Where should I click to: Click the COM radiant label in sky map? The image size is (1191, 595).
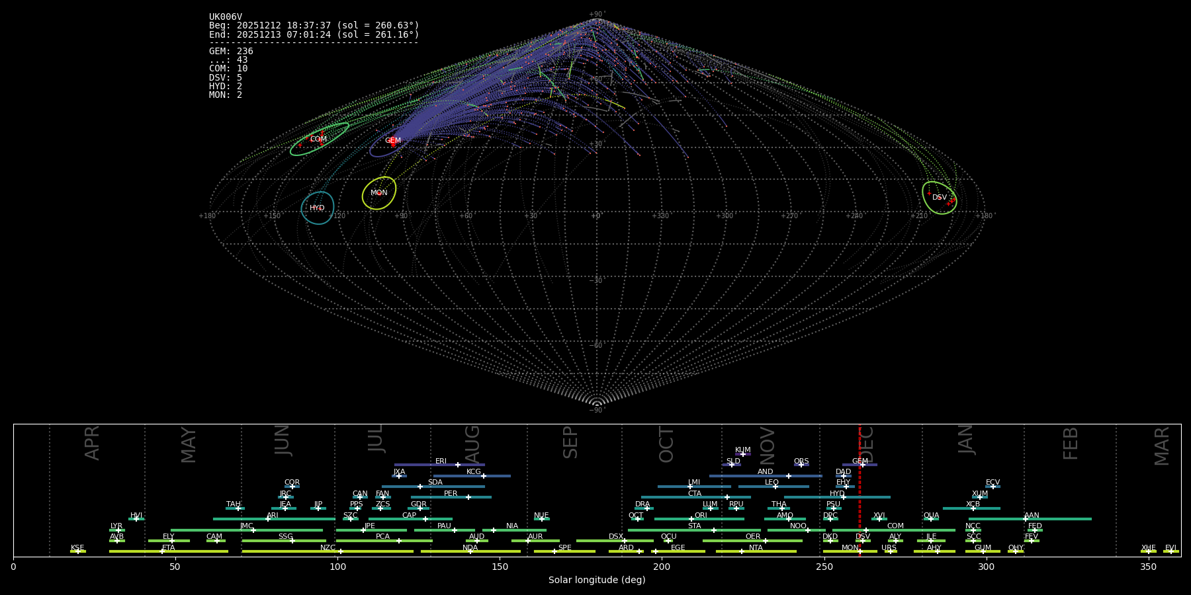coord(318,139)
